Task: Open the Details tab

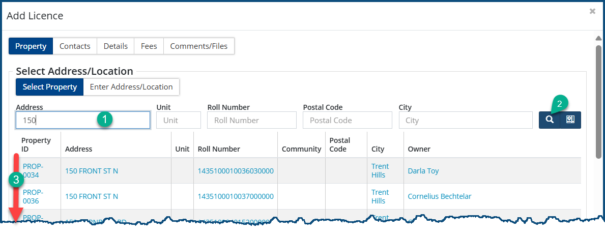Action: pos(116,46)
